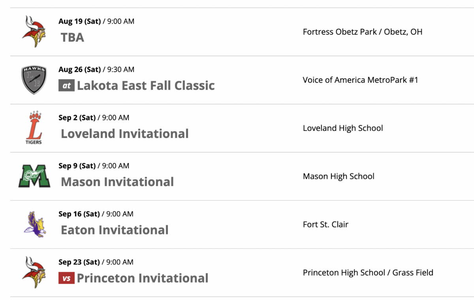Viewport: 474px width, 300px height.
Task: Click the Sep 16 (Sat) date
Action: [79, 214]
